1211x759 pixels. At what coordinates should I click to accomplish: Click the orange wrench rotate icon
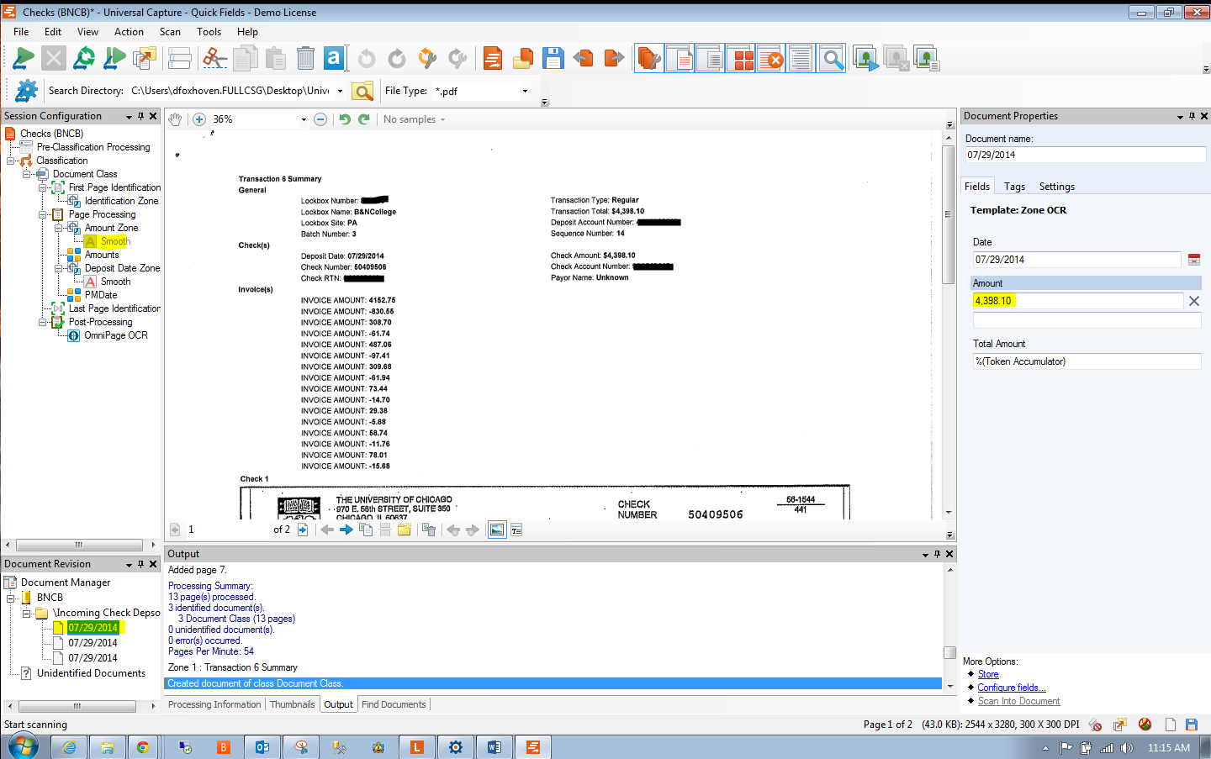[x=427, y=58]
